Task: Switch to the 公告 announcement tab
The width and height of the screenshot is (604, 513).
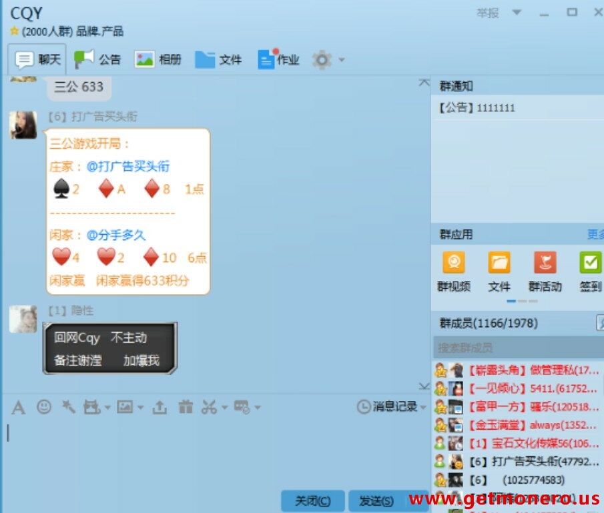Action: pos(97,60)
